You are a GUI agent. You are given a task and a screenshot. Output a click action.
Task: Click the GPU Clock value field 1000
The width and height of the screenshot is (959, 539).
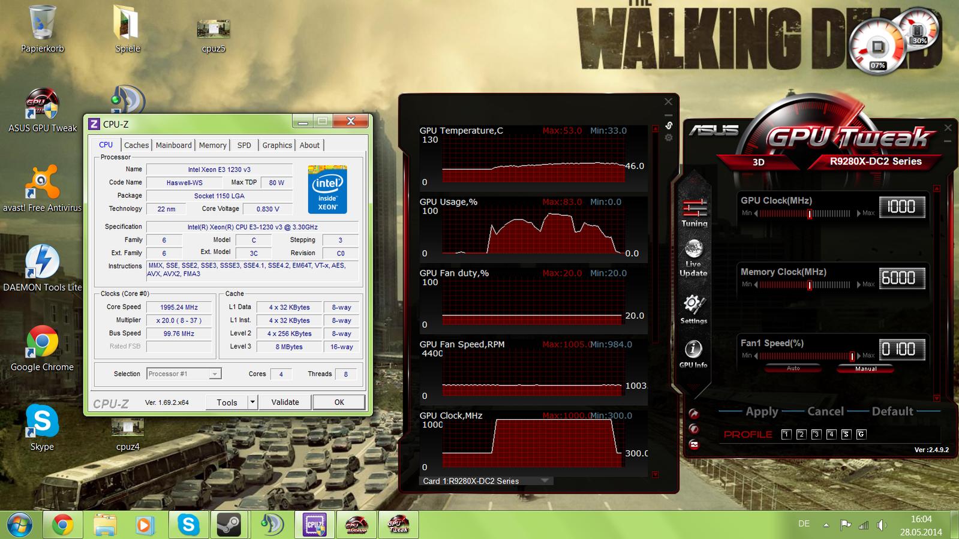(x=902, y=207)
